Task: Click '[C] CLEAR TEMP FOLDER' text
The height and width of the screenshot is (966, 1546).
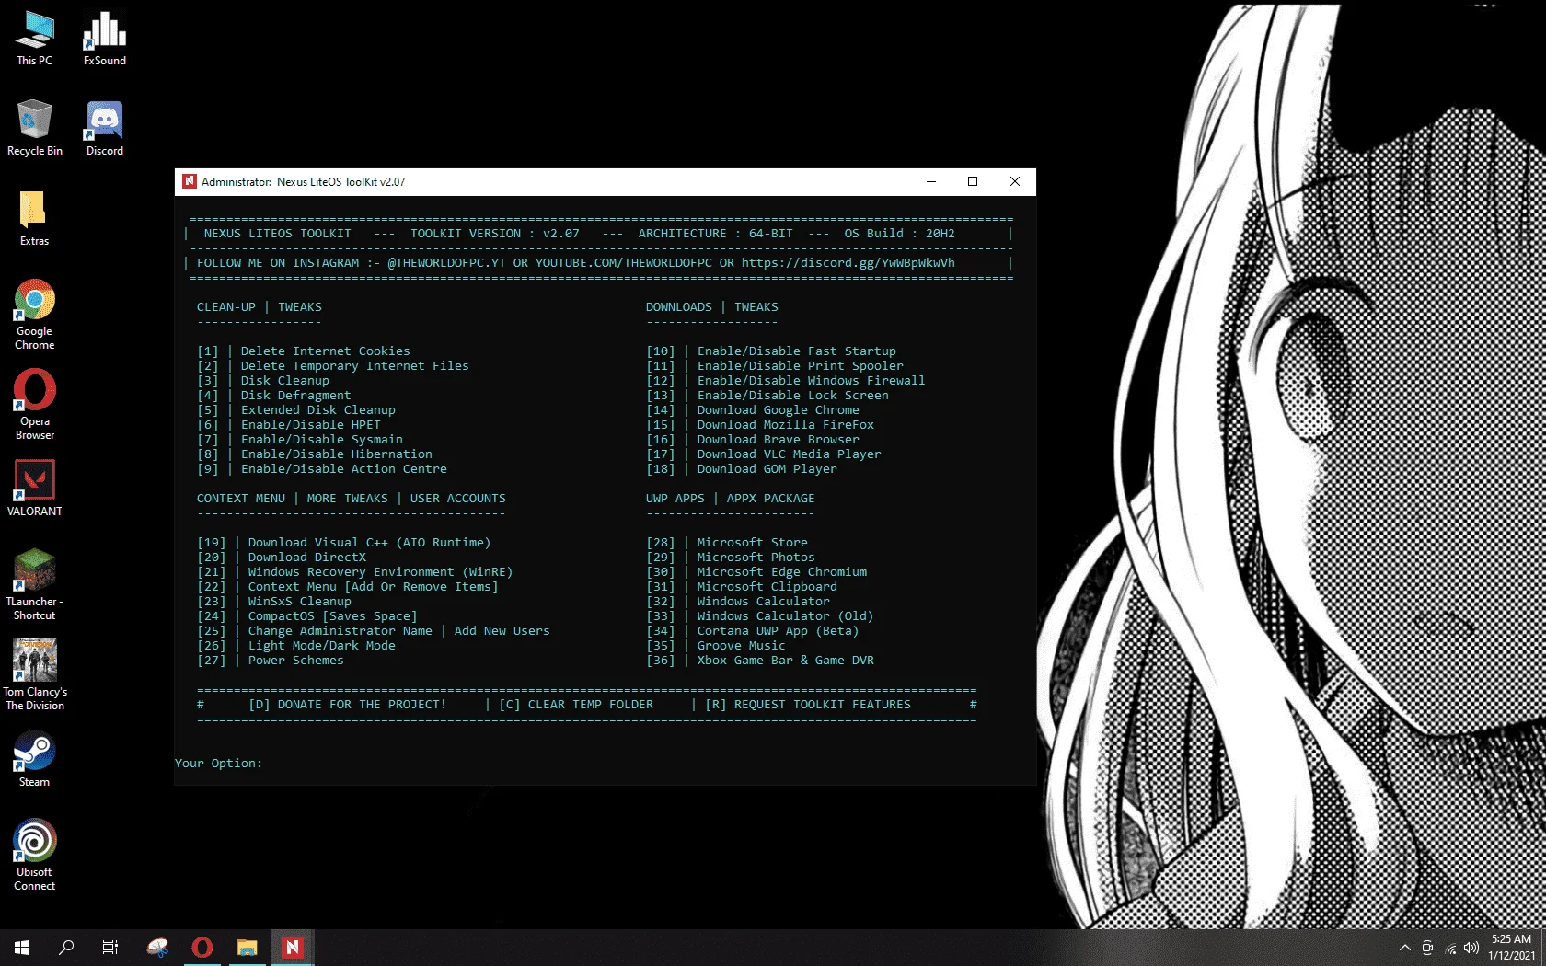Action: [576, 705]
